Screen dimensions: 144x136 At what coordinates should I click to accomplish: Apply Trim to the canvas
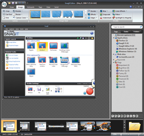pos(6,18)
